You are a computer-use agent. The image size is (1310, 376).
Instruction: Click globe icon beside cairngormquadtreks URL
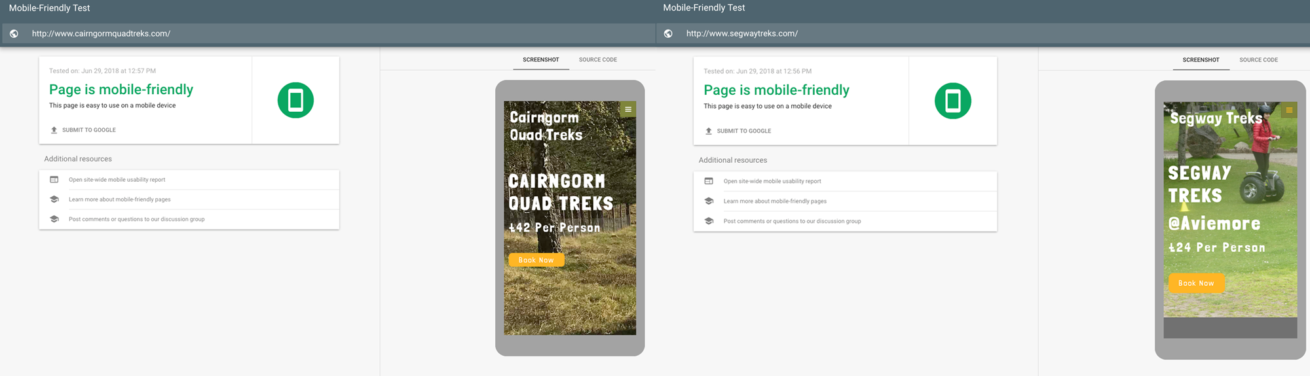(x=14, y=33)
